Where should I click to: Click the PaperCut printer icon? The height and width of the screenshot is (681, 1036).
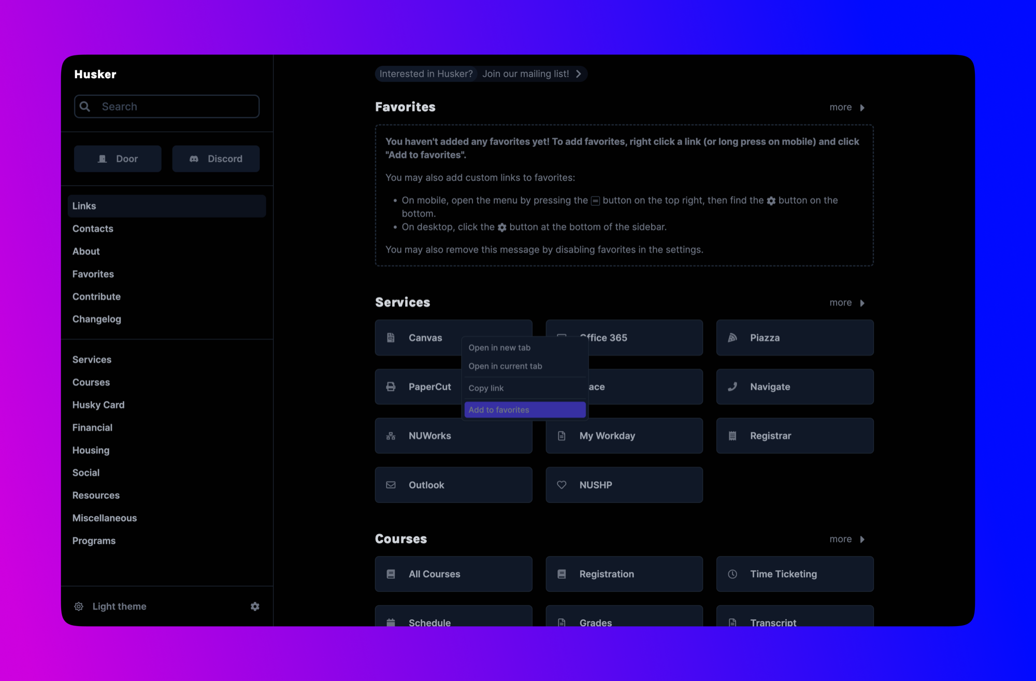click(x=391, y=387)
